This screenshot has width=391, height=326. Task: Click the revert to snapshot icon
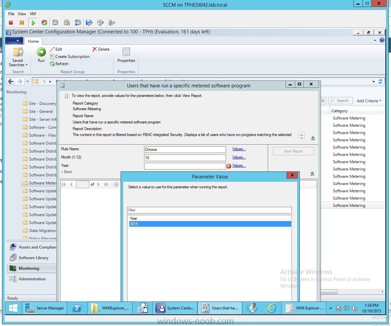coord(66,23)
